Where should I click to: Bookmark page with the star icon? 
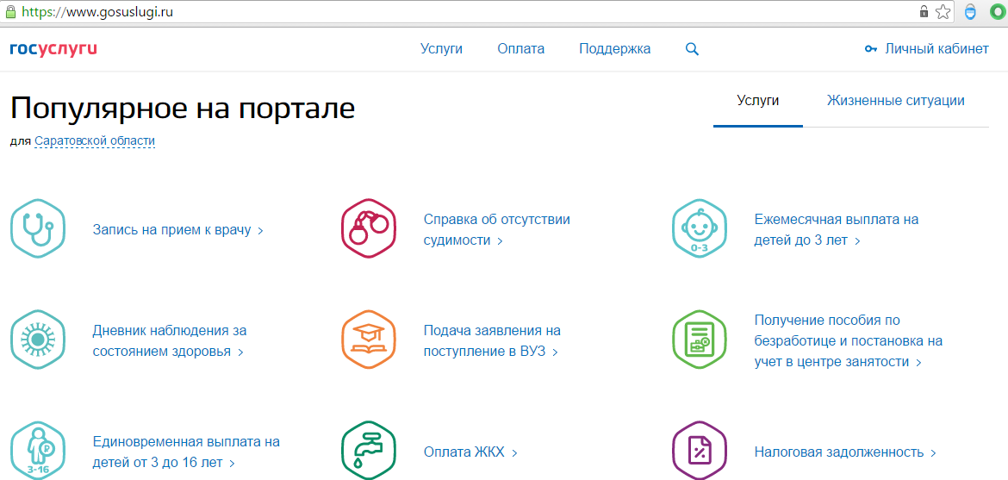click(x=943, y=11)
